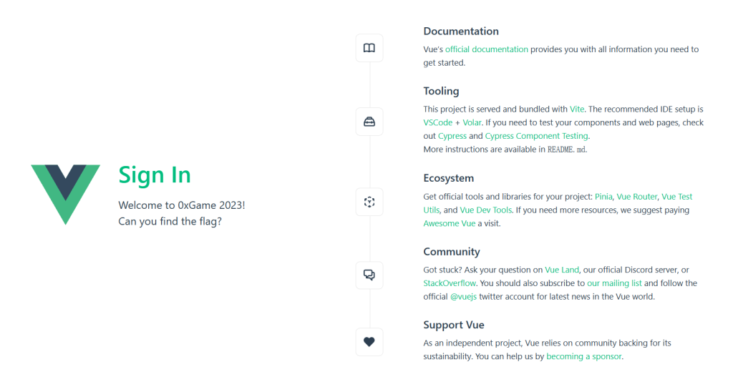Click the Ecosystem icon

pyautogui.click(x=369, y=202)
